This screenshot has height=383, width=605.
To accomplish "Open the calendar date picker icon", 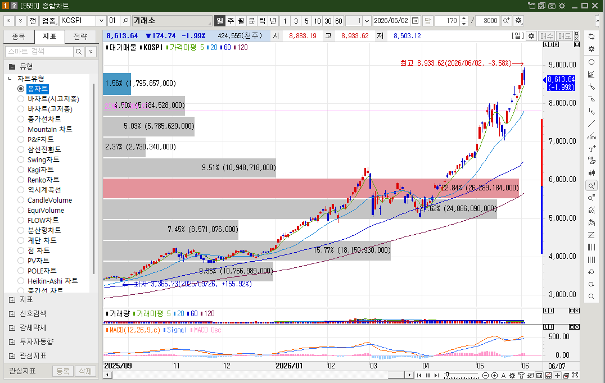I will point(415,20).
